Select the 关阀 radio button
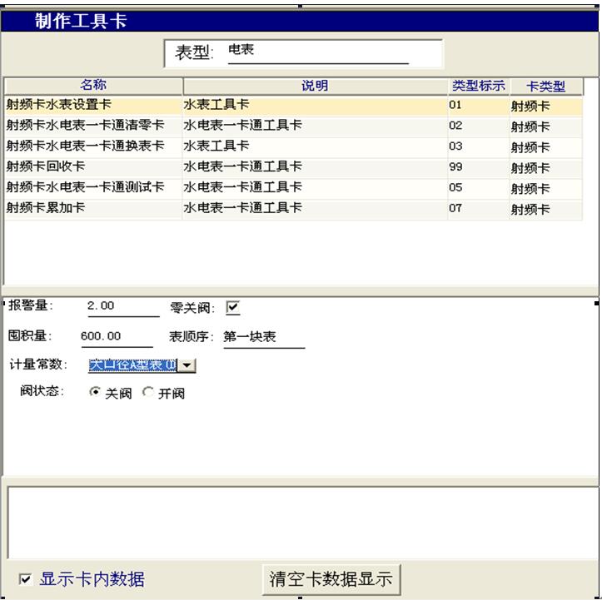 [x=94, y=393]
